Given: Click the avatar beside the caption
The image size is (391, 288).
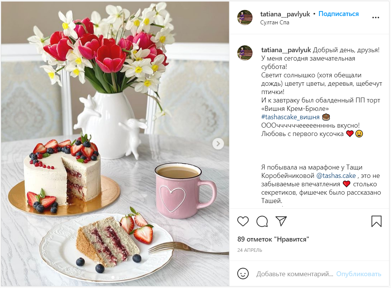Looking at the screenshot, I should point(245,53).
